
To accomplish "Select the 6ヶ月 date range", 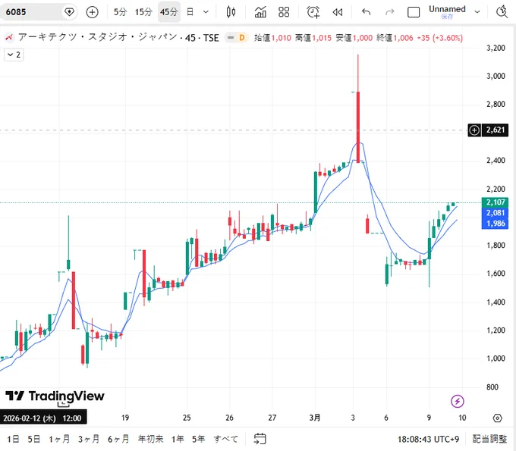I will [x=118, y=439].
